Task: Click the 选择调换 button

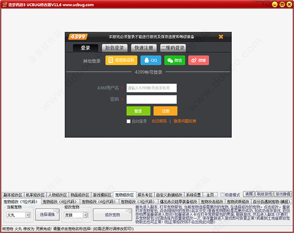Action: 47,215
